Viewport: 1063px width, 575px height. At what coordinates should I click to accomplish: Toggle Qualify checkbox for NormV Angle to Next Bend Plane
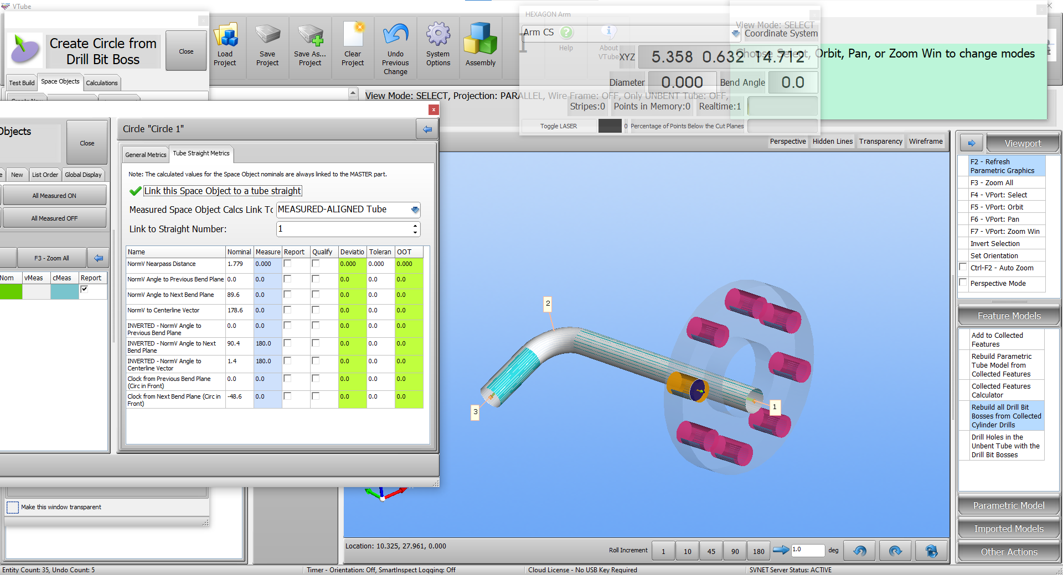pos(316,295)
